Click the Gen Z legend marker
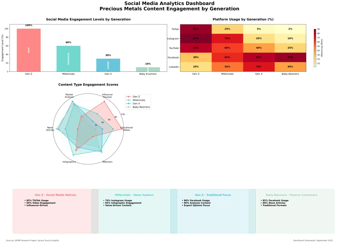This screenshot has height=243, width=339. (129, 96)
